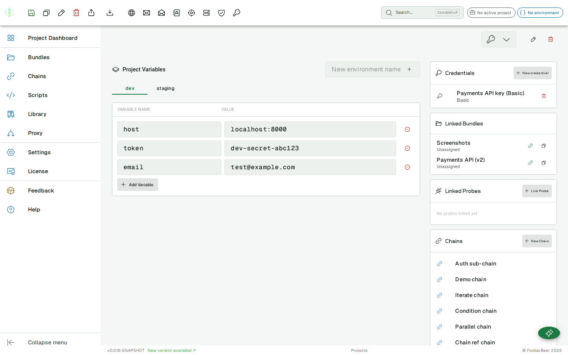Go to Chains in the sidebar

click(x=50, y=76)
